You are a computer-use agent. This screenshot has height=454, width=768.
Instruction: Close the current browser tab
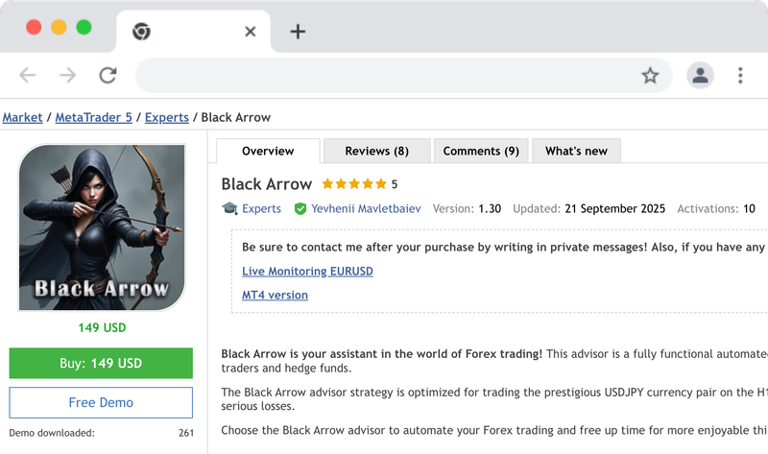tap(251, 32)
